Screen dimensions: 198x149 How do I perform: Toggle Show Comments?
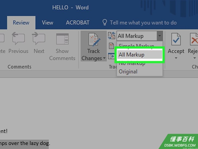[62, 47]
